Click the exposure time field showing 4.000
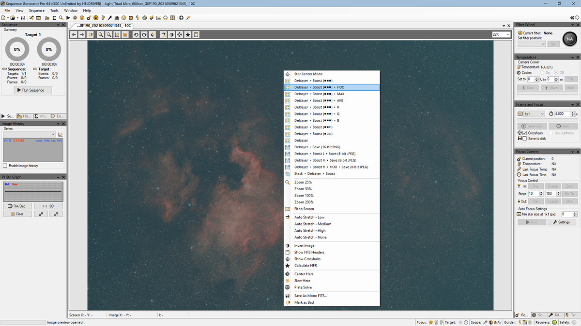 pos(562,114)
